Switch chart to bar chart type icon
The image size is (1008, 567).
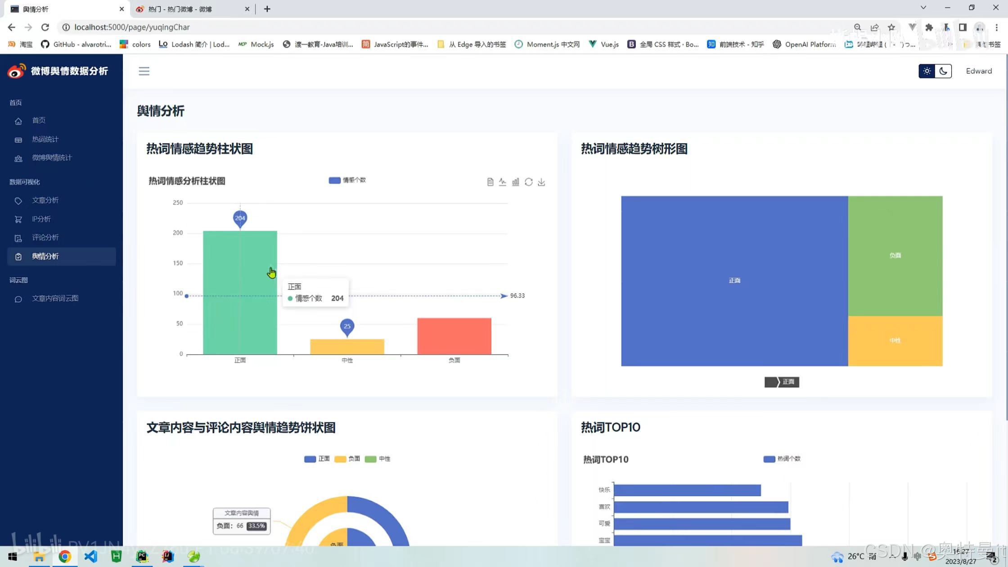point(516,182)
